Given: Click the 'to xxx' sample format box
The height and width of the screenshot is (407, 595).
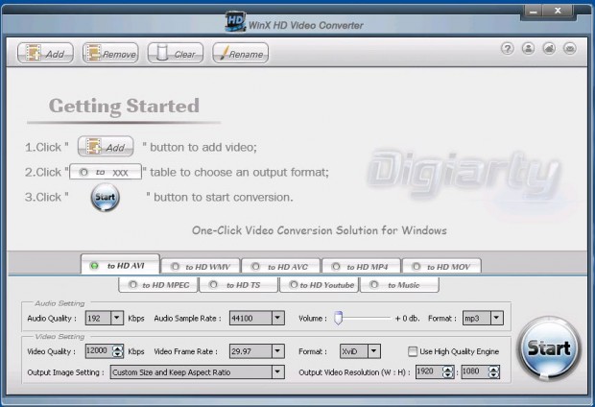Looking at the screenshot, I should 106,172.
